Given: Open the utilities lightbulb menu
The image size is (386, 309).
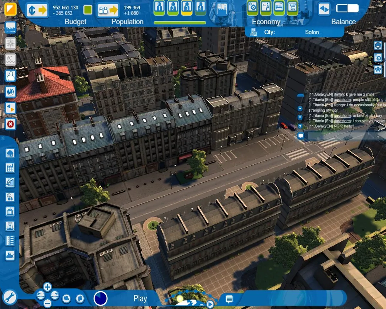Looking at the screenshot, I should (10, 197).
